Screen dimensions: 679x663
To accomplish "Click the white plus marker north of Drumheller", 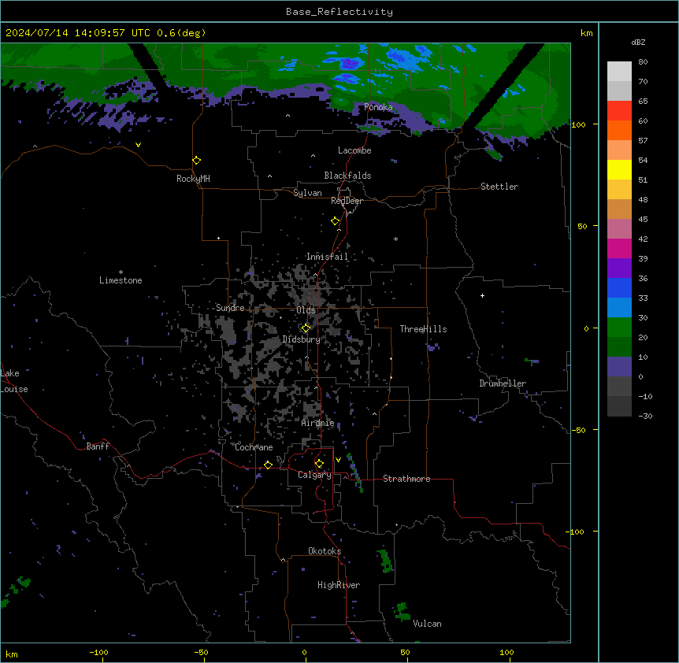I will (x=482, y=295).
